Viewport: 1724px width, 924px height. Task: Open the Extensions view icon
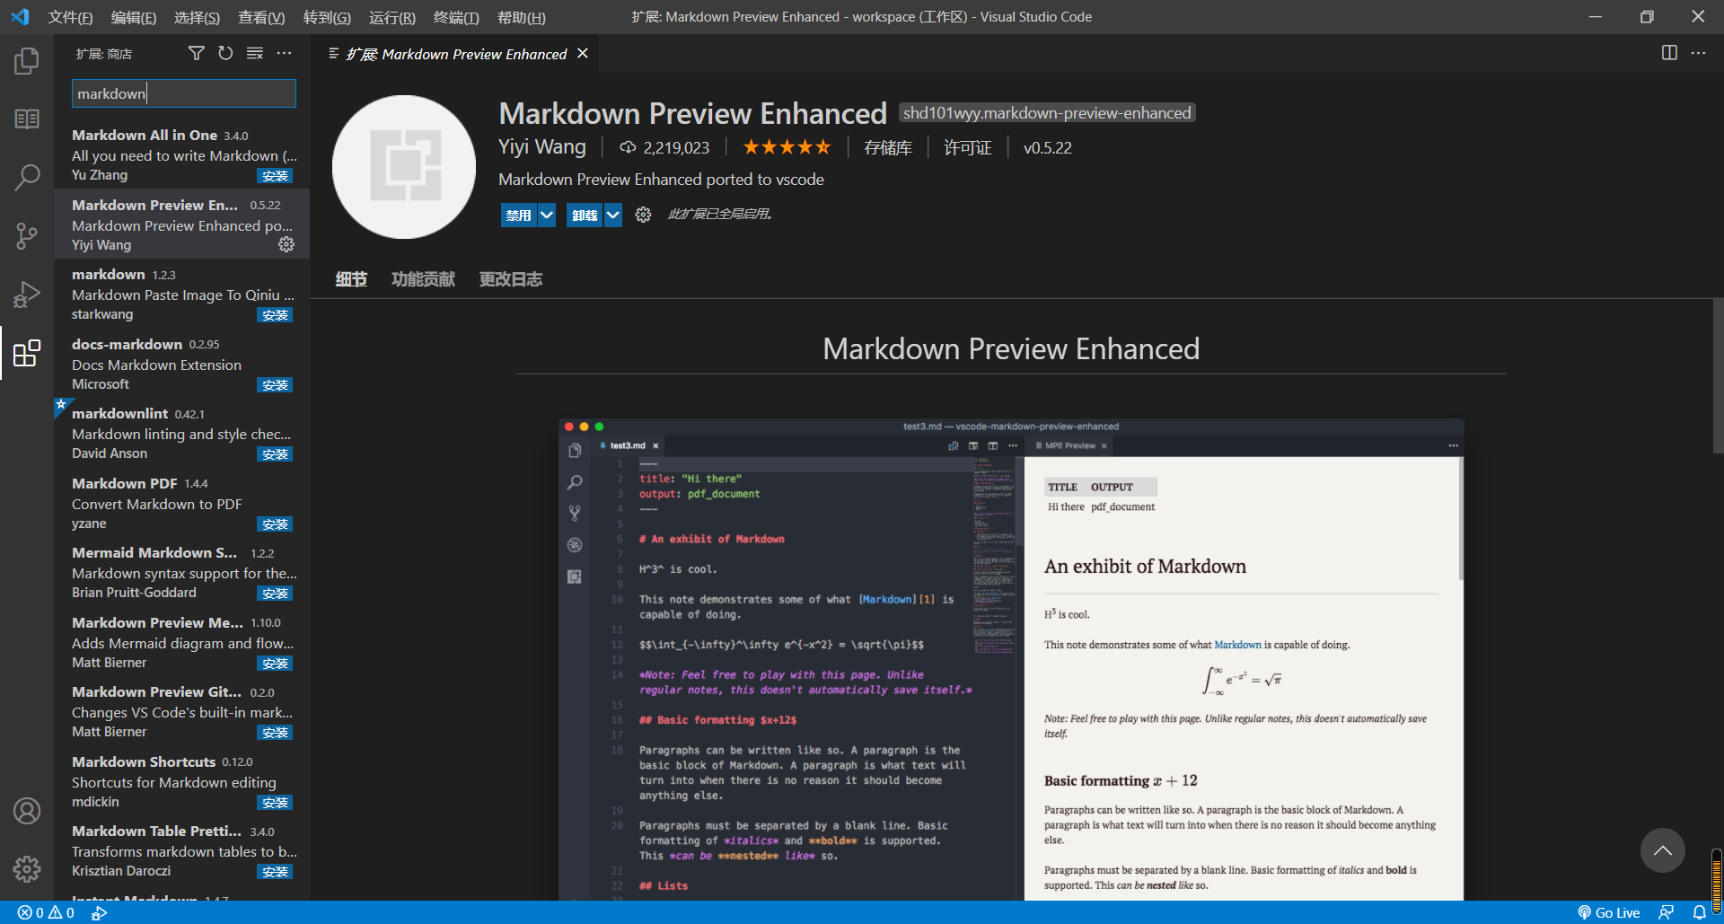[27, 353]
